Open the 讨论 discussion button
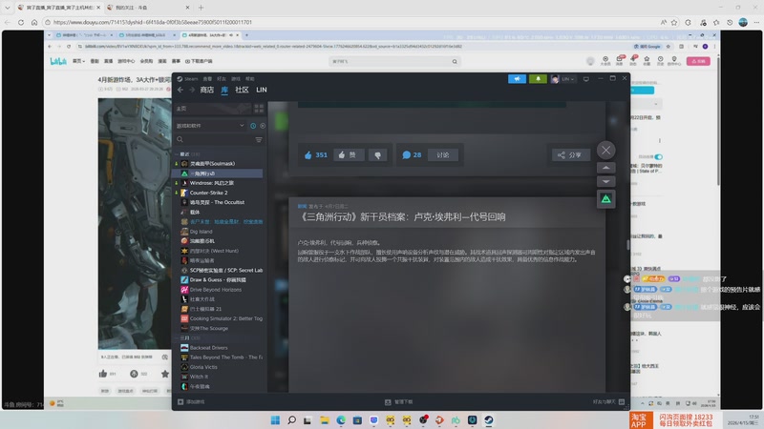 (443, 155)
